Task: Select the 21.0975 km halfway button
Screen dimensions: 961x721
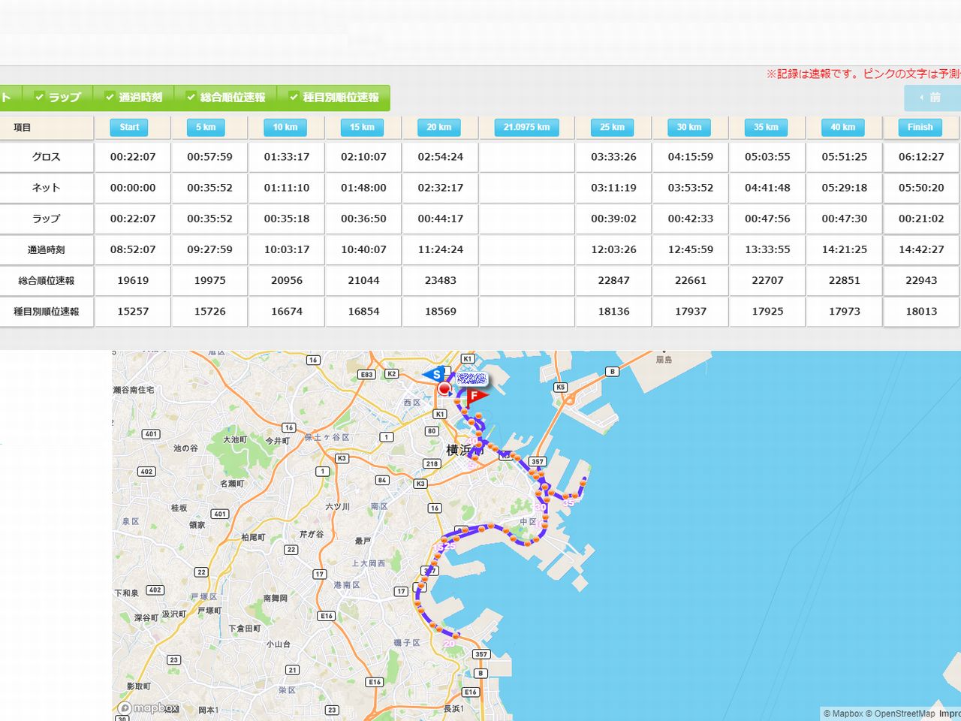Action: tap(526, 128)
